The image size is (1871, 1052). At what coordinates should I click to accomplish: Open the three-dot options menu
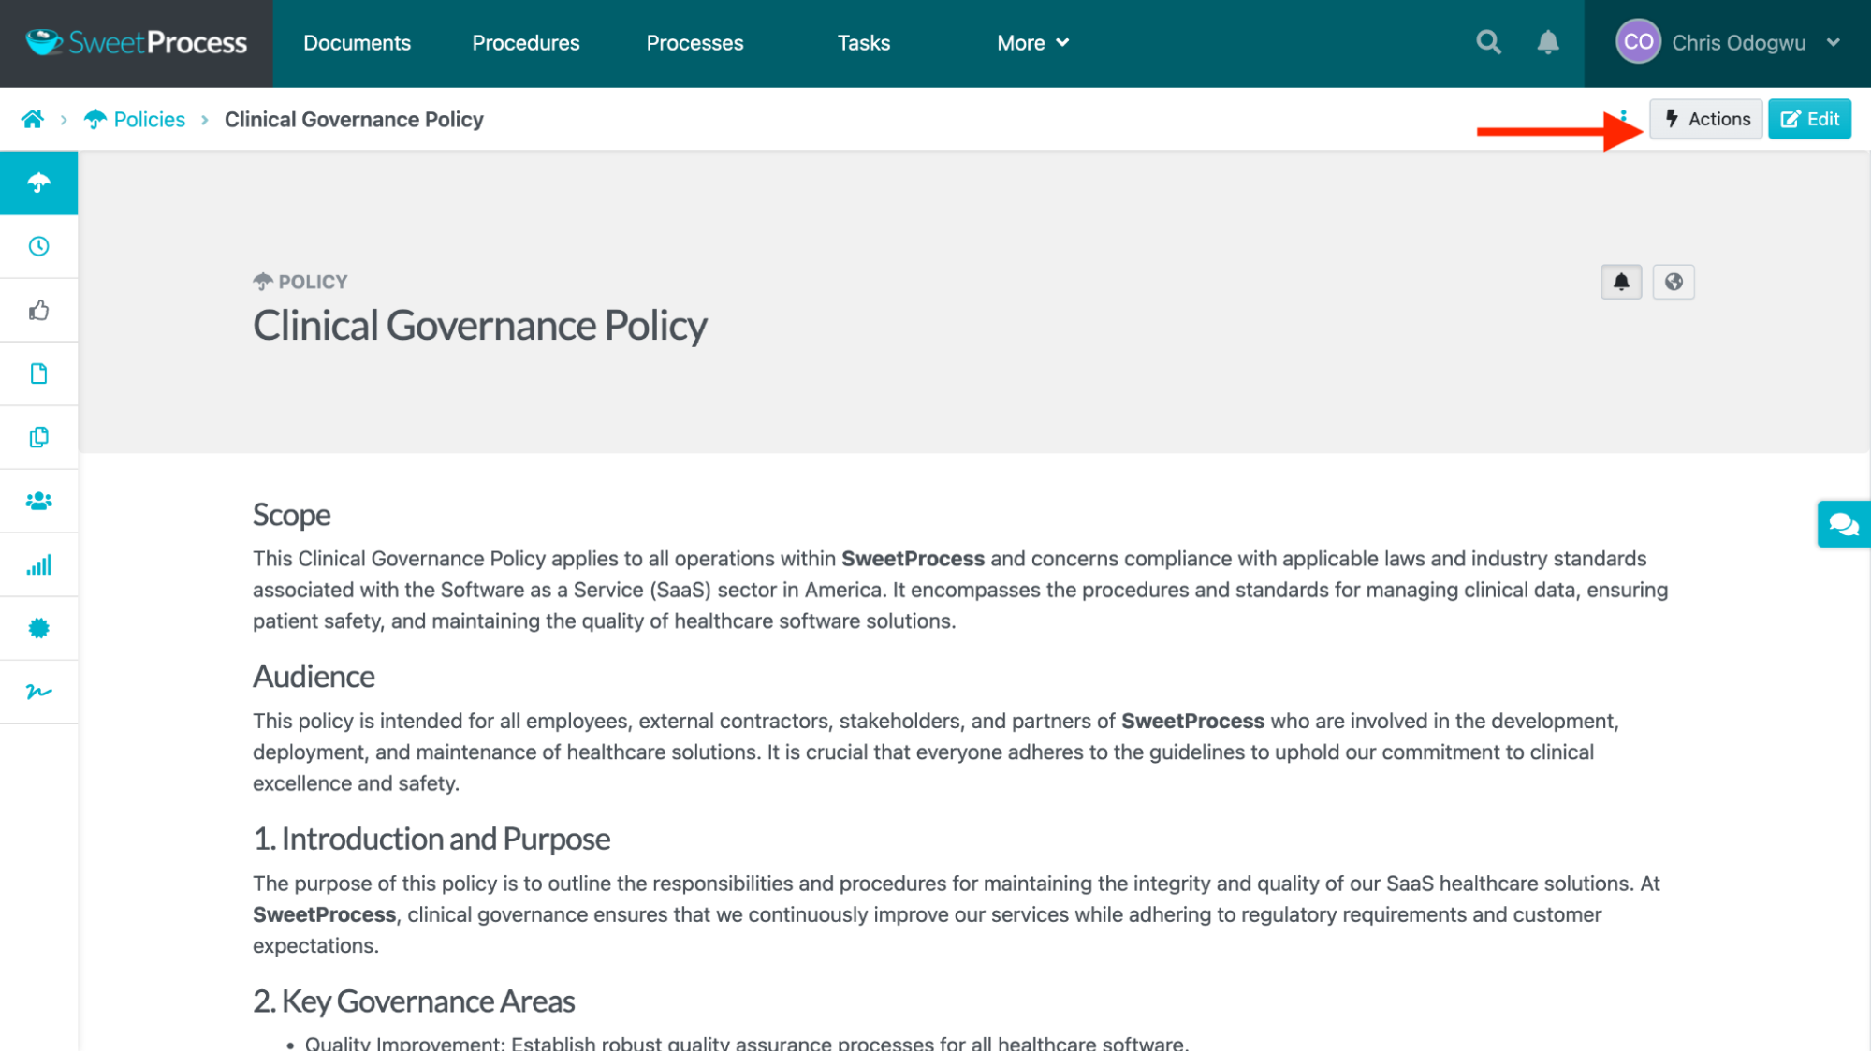tap(1624, 119)
